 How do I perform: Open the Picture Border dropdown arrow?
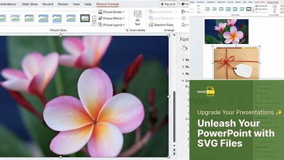[124, 12]
